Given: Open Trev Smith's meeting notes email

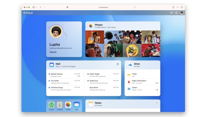Looking at the screenshot, I should coord(64,82).
